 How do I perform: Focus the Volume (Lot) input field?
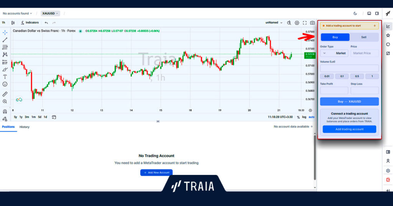tap(349, 68)
